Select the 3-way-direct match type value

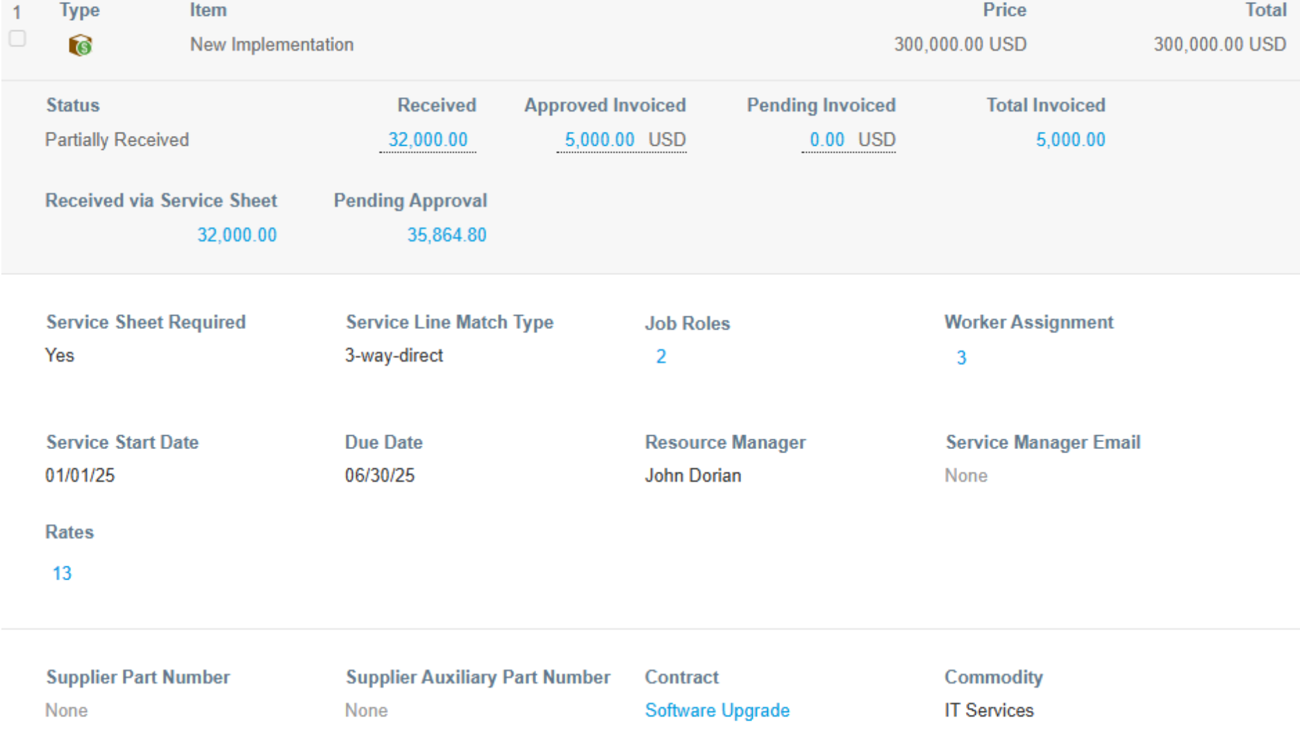pos(394,355)
